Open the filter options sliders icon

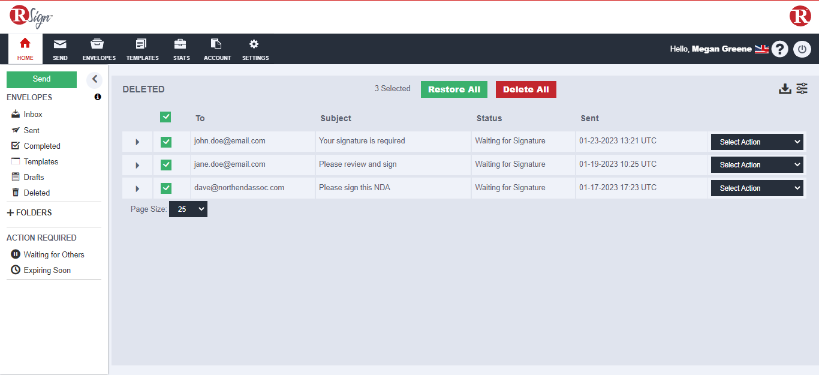[x=802, y=89]
